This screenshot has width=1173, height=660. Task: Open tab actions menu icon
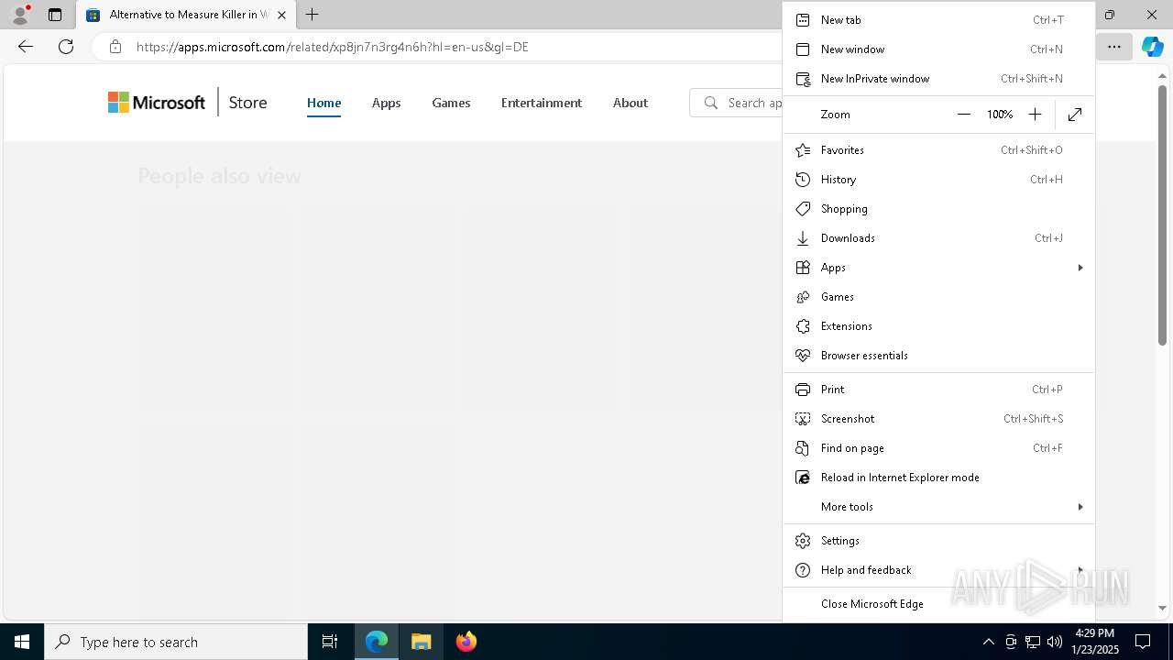(55, 15)
